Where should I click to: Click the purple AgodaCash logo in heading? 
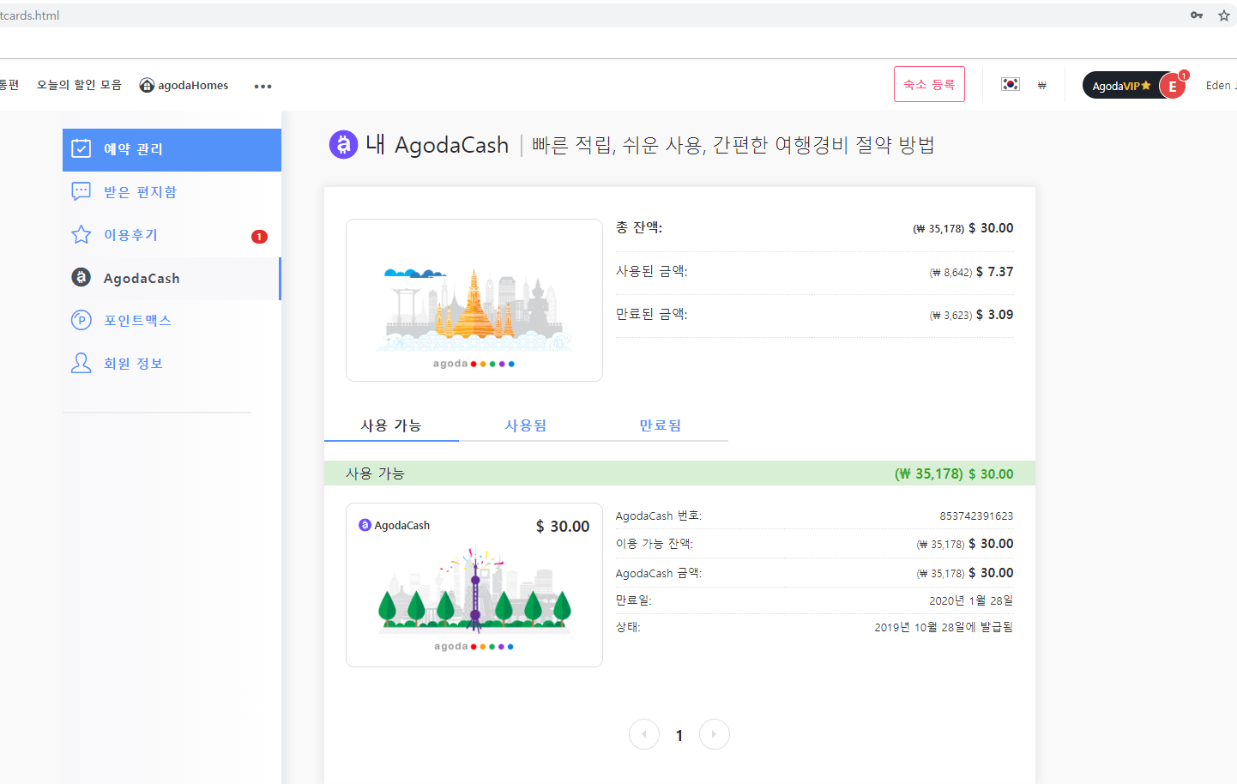[343, 144]
